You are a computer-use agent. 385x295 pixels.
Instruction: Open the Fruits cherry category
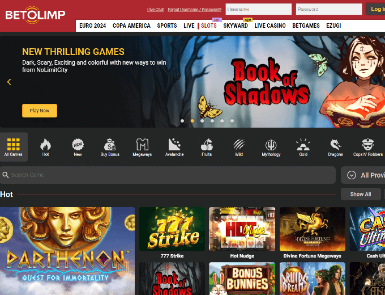(207, 147)
